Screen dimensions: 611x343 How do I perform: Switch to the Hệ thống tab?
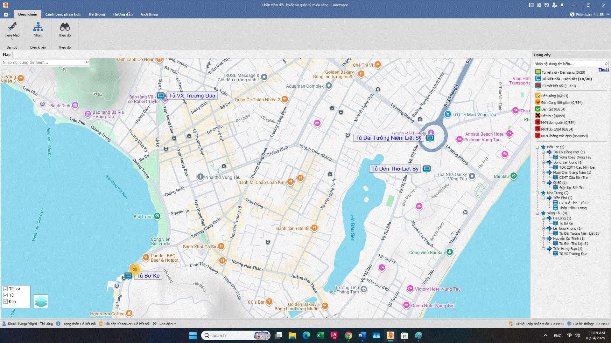(x=97, y=14)
